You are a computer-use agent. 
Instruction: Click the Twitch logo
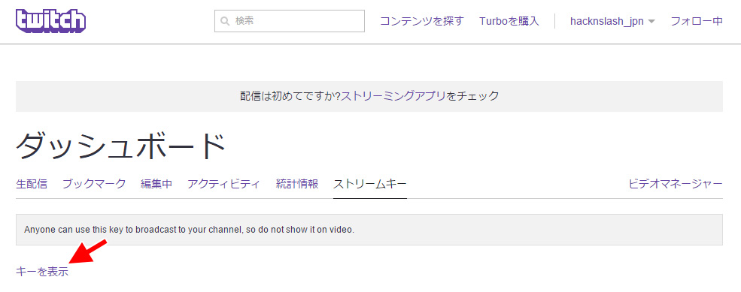point(50,21)
